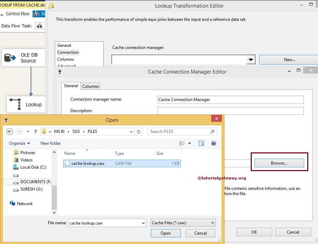Select the cache lookup.caw file icon
Image resolution: width=318 pixels, height=244 pixels.
[x=67, y=163]
